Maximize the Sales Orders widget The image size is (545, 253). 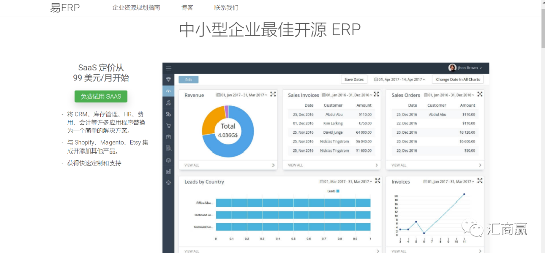[480, 94]
